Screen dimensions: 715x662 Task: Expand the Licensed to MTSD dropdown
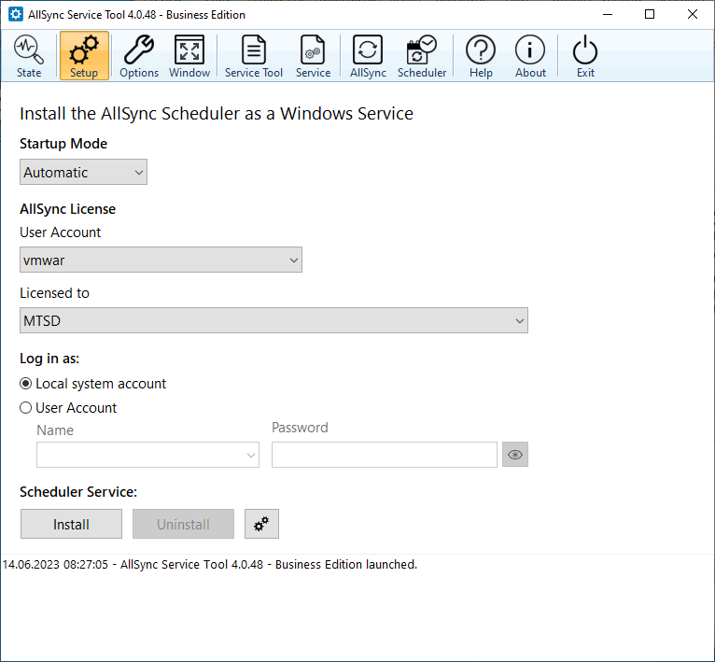pyautogui.click(x=273, y=321)
